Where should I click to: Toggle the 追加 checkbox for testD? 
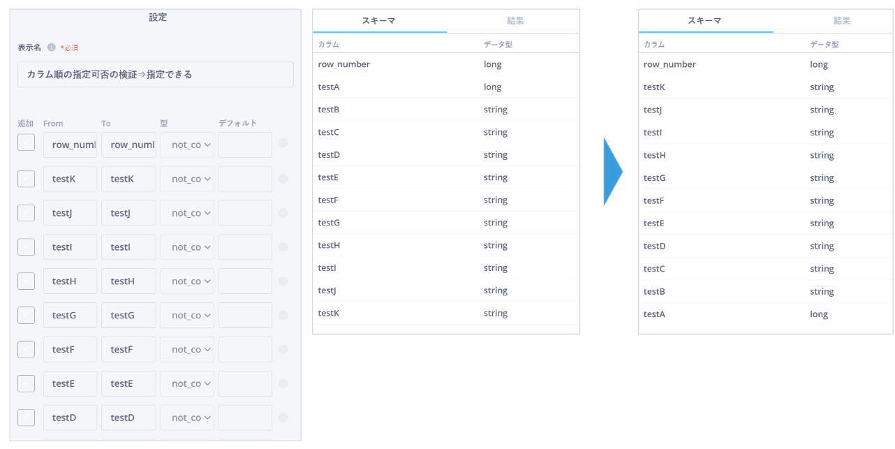pos(26,417)
